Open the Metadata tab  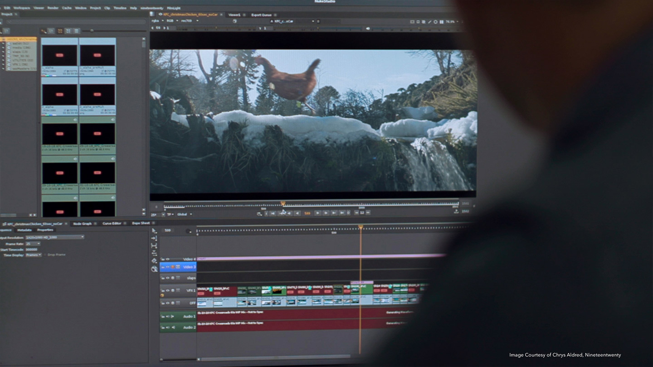[x=24, y=230]
